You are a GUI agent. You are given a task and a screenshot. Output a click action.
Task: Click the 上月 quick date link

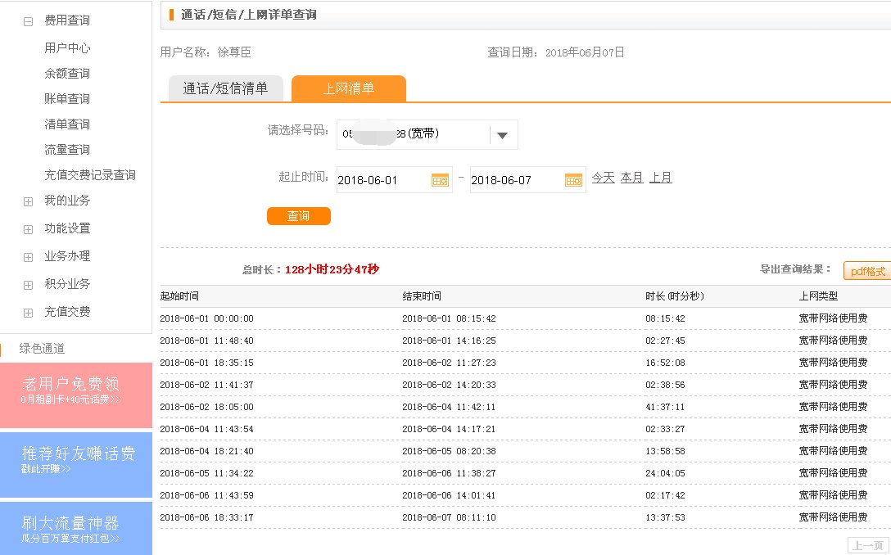[x=661, y=177]
